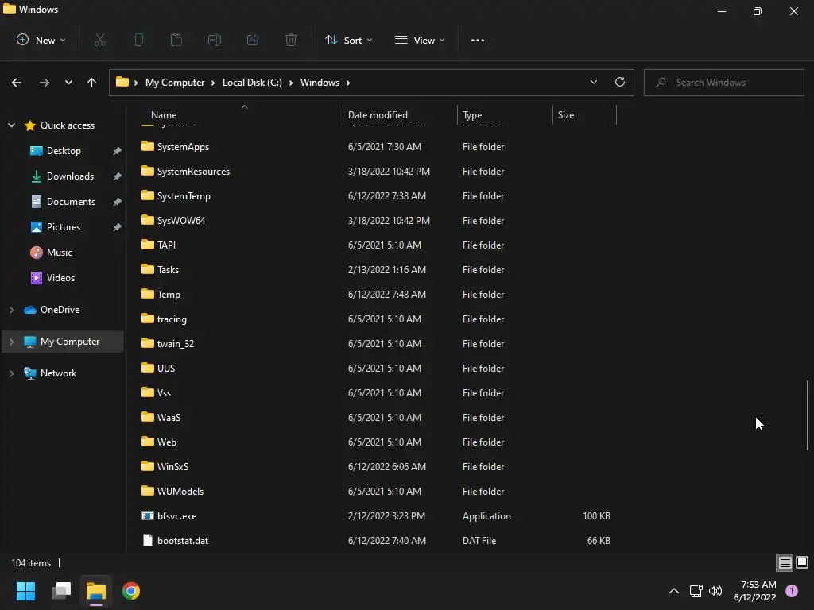Refresh the Windows folder view
This screenshot has width=814, height=610.
click(x=620, y=82)
